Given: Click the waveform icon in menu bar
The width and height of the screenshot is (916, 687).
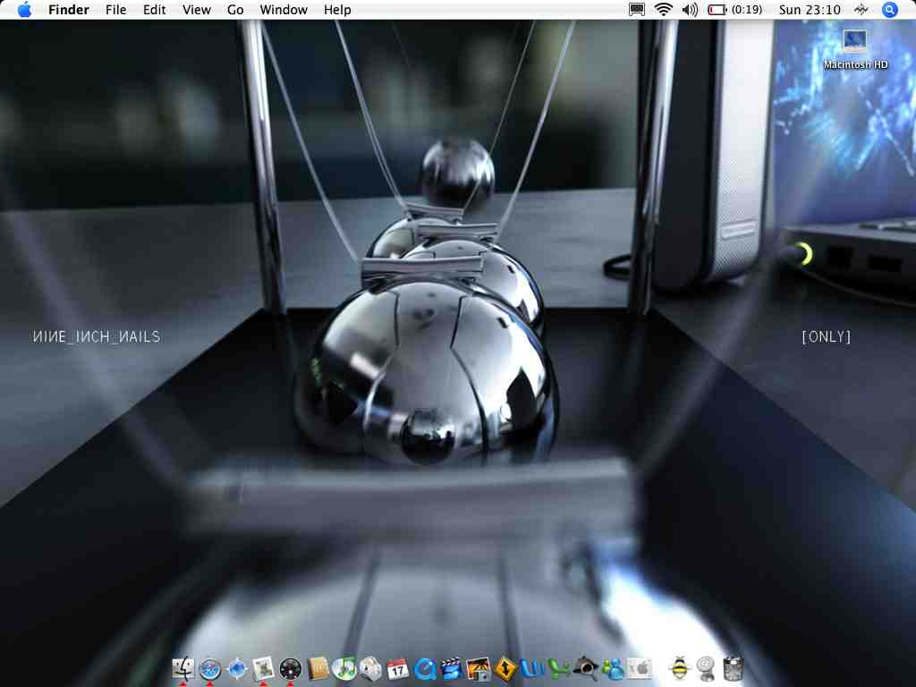Looking at the screenshot, I should 861,10.
